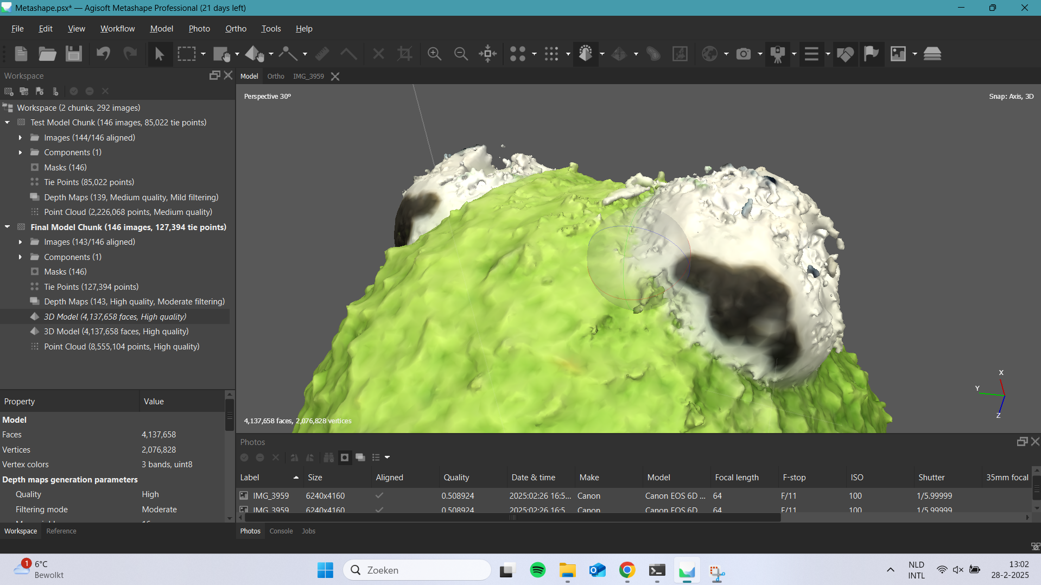
Task: Sort photos by the Quality column header
Action: pos(456,478)
